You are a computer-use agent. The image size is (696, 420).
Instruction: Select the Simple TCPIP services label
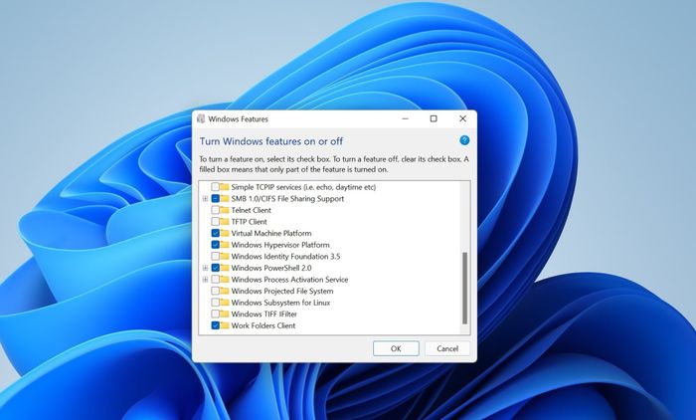(303, 187)
